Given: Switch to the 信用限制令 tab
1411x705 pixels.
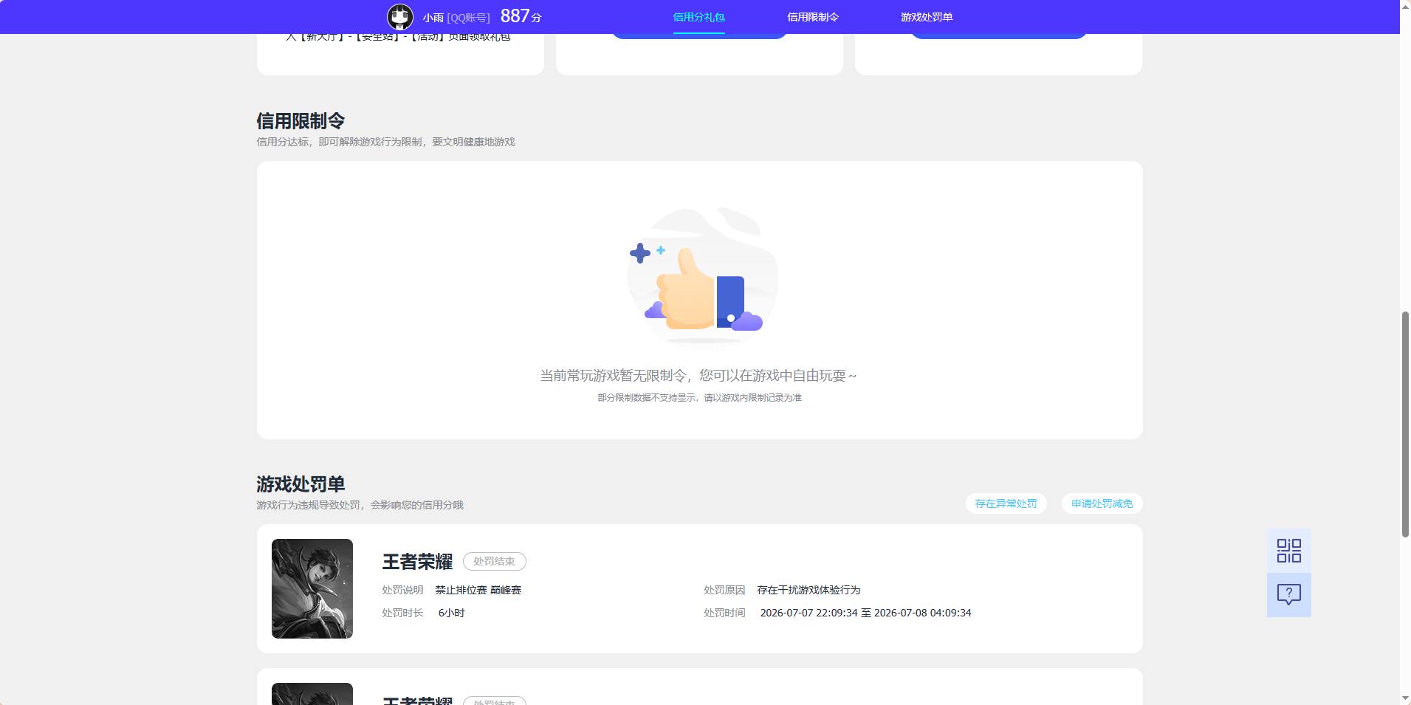Looking at the screenshot, I should (x=812, y=17).
